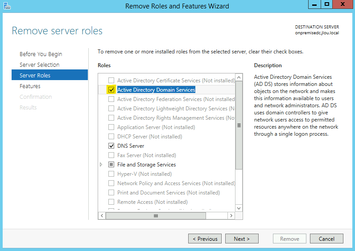
Task: Click destination server name onpremisedc.jlou.local
Action: tap(317, 33)
